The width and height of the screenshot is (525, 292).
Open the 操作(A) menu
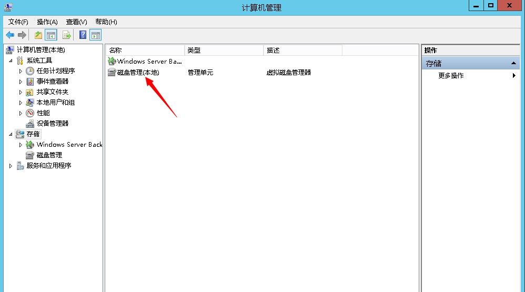[x=47, y=22]
